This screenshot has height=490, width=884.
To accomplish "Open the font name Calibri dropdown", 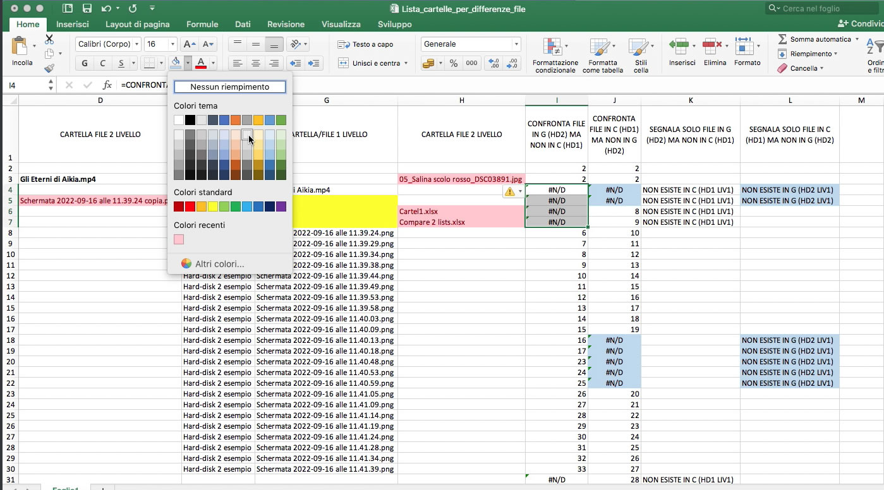I will pos(136,44).
